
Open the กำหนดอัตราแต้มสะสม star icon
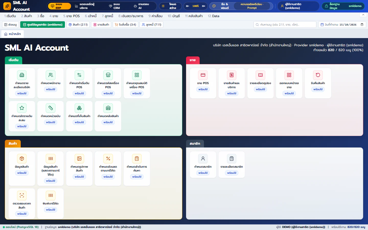click(22, 108)
